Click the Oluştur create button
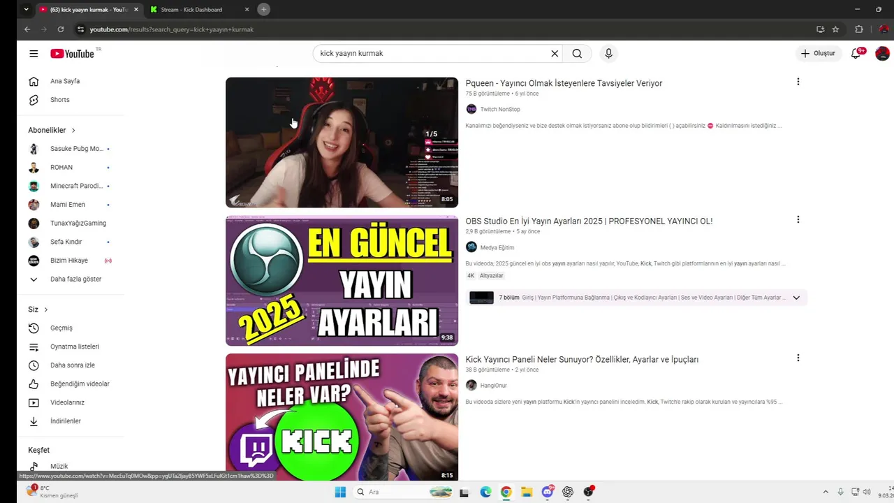Image resolution: width=894 pixels, height=503 pixels. coord(819,54)
